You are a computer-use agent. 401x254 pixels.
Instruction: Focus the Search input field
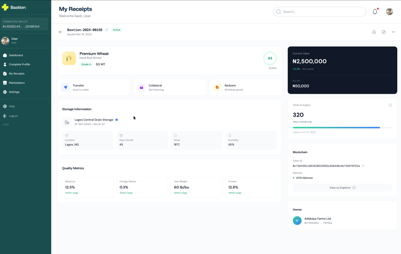coord(320,12)
